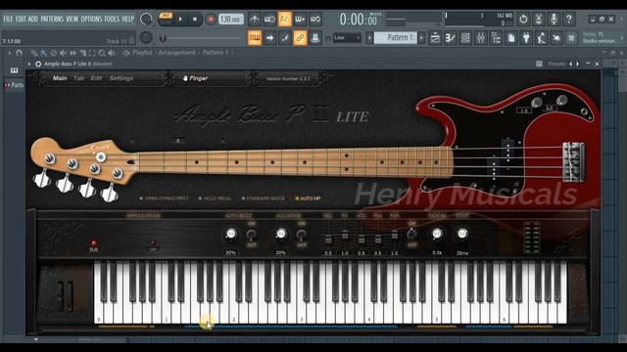
Task: Flip the on/off switch beside the Fade-in knob
Action: 411,235
